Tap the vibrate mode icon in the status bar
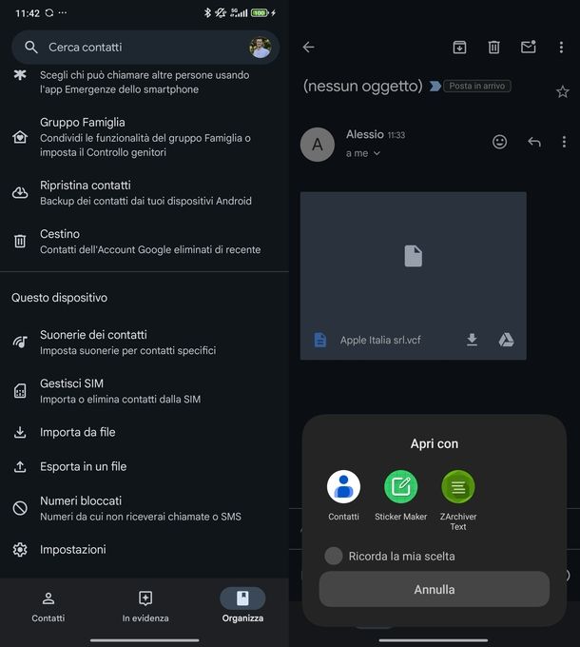Screen dimensions: 580x647 click(221, 12)
